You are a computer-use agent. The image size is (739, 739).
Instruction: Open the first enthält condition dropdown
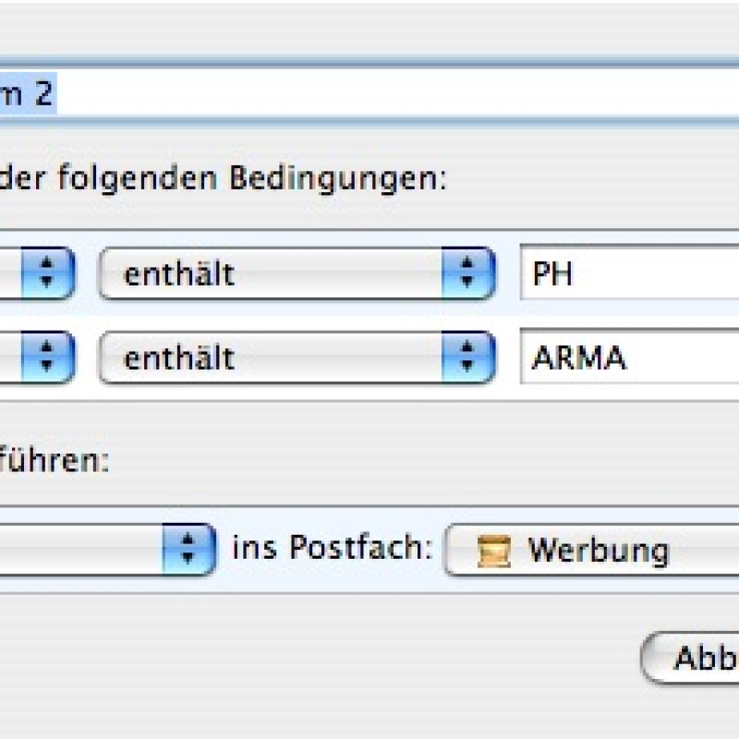coord(297,273)
